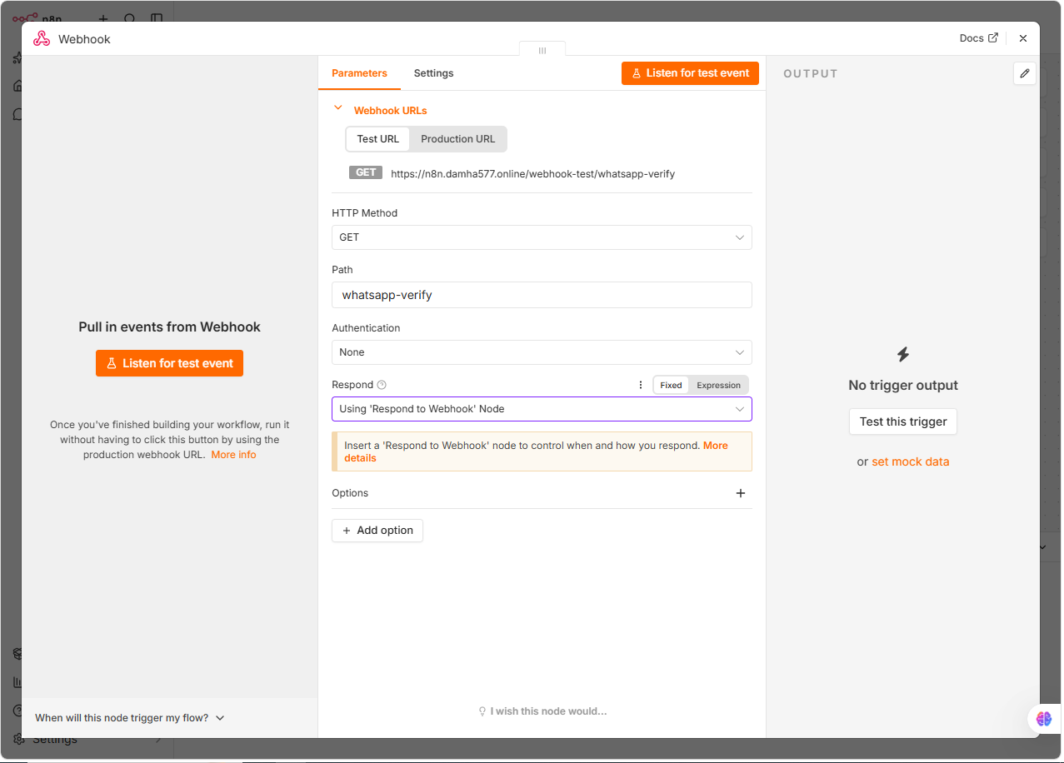Open More details link in notice

(x=537, y=451)
